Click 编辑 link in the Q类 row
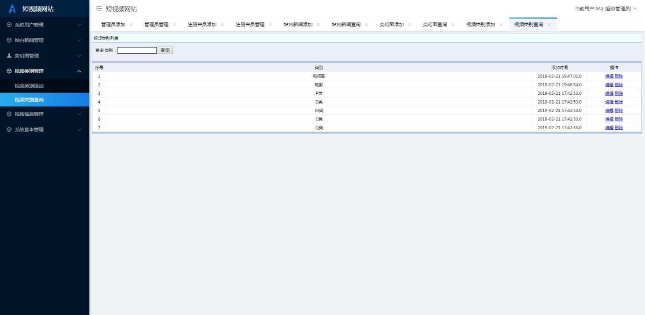The image size is (645, 315). coord(609,127)
